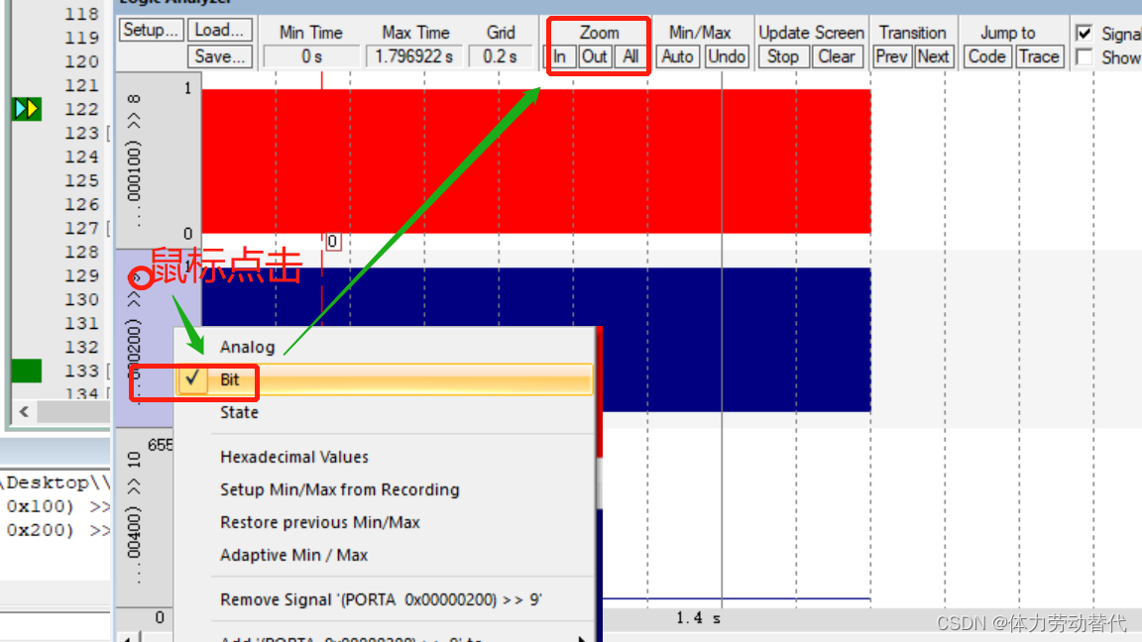This screenshot has width=1142, height=642.
Task: Select the first signal label (…000100) >> 8
Action: point(134,160)
